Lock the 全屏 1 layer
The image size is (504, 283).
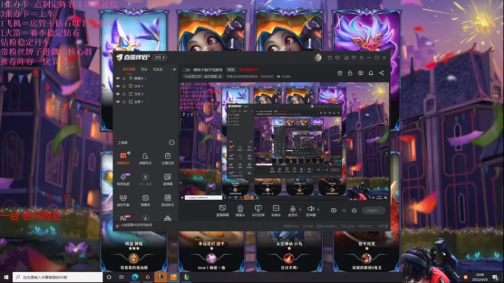[x=124, y=102]
